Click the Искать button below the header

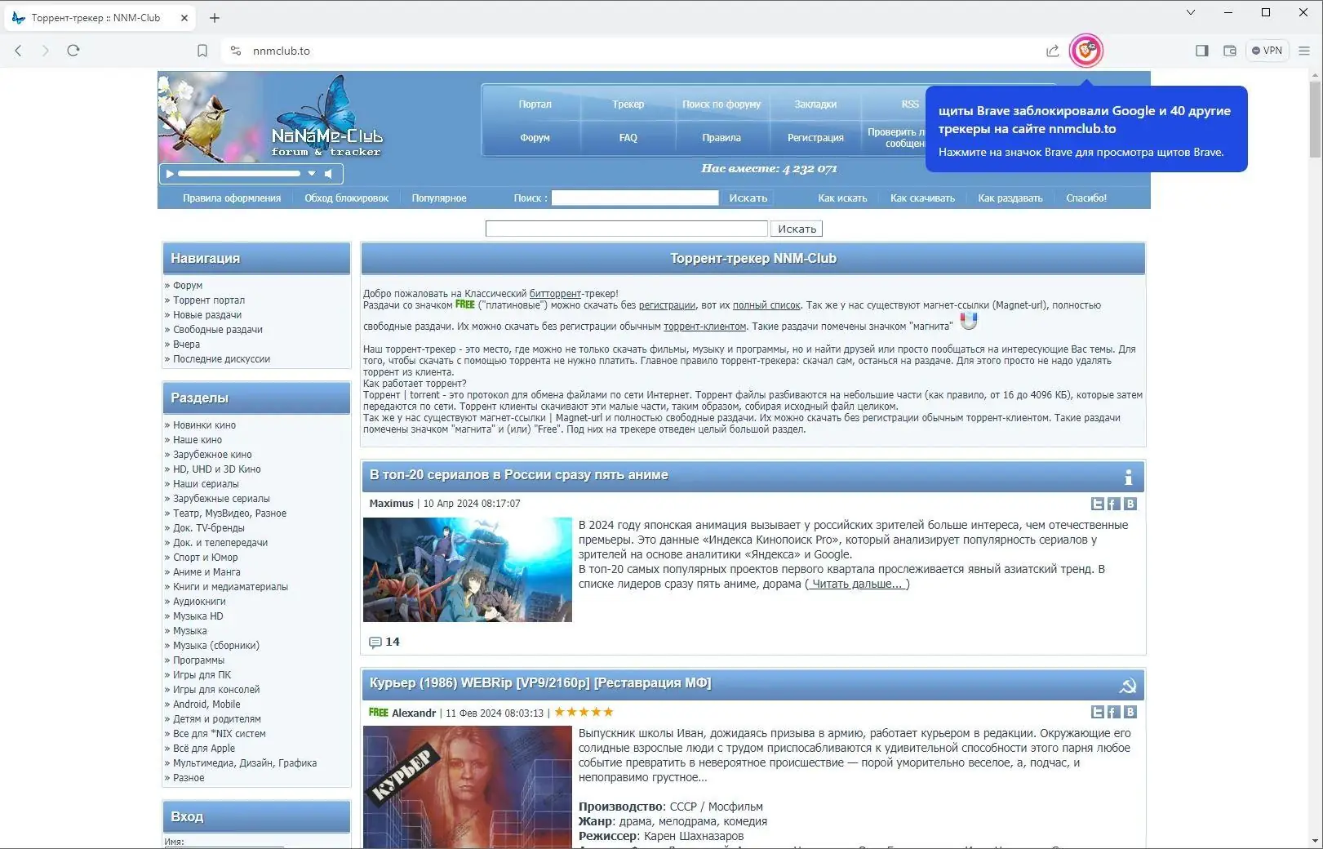tap(797, 229)
